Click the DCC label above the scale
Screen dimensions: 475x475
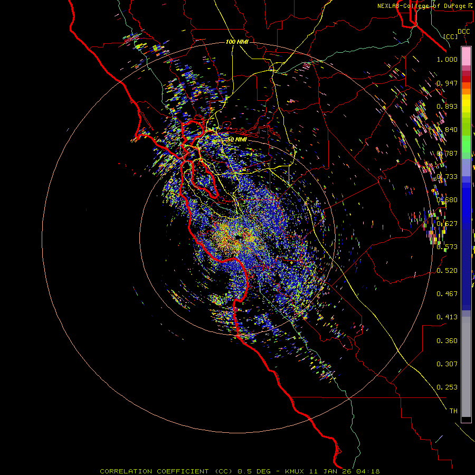click(463, 32)
